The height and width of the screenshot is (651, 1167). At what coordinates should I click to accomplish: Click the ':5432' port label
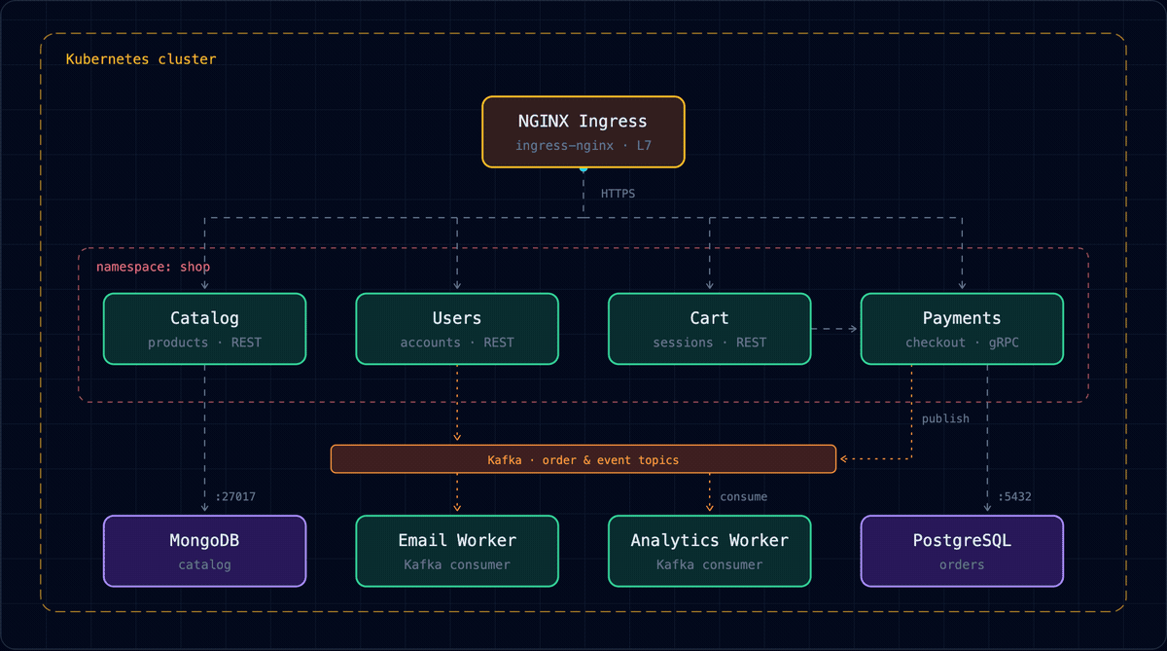coord(1014,496)
